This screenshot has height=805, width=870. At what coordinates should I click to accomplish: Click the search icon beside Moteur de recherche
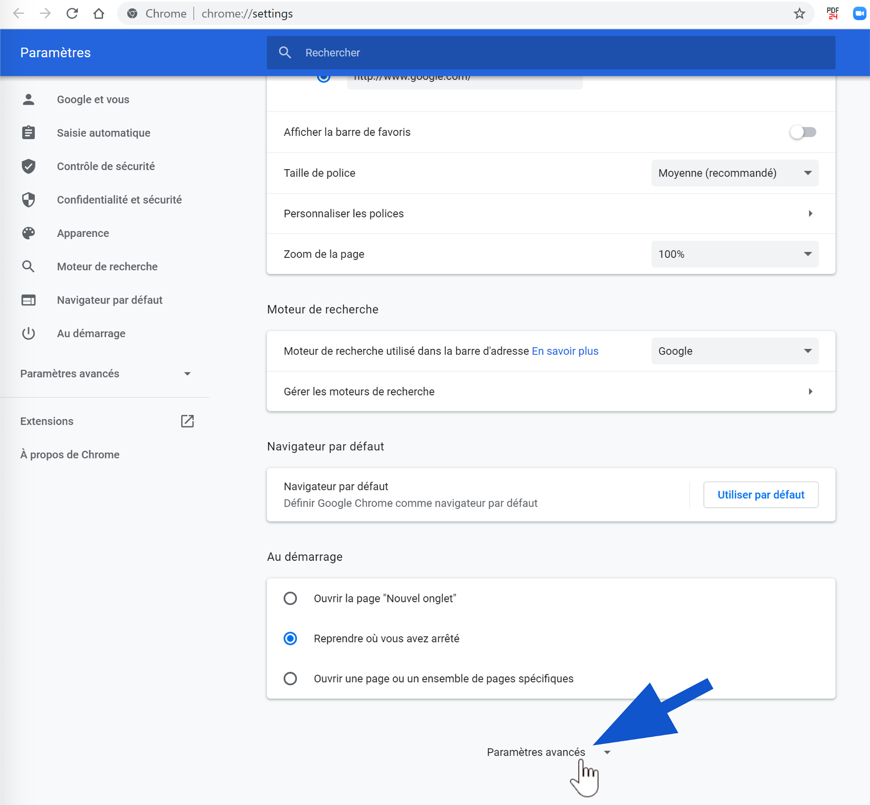click(x=28, y=266)
